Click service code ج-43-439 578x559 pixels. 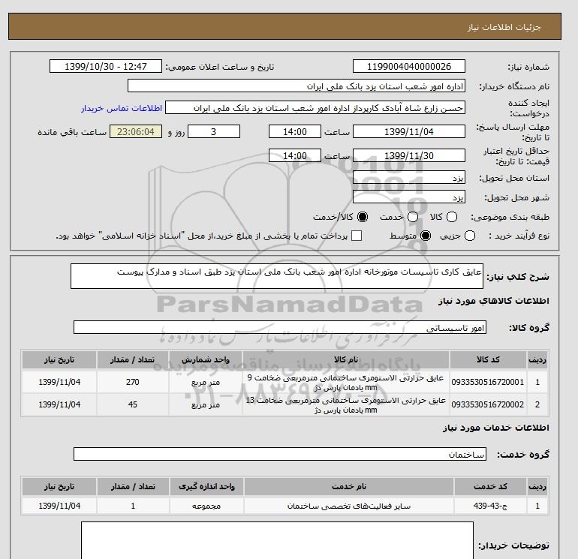pyautogui.click(x=490, y=506)
